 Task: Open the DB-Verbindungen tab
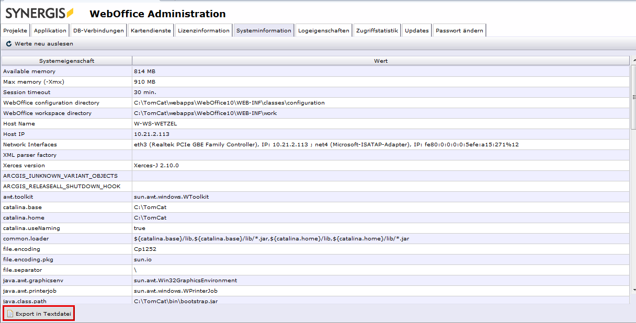point(98,31)
